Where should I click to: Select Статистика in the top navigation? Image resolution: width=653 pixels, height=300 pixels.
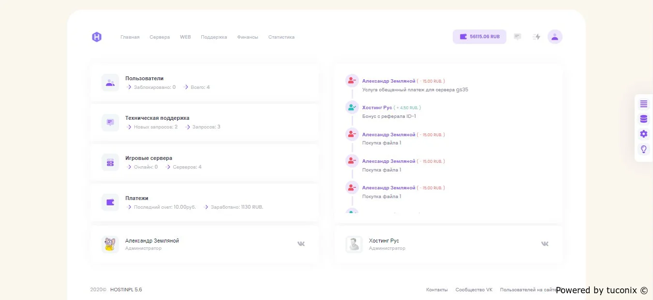coord(282,37)
